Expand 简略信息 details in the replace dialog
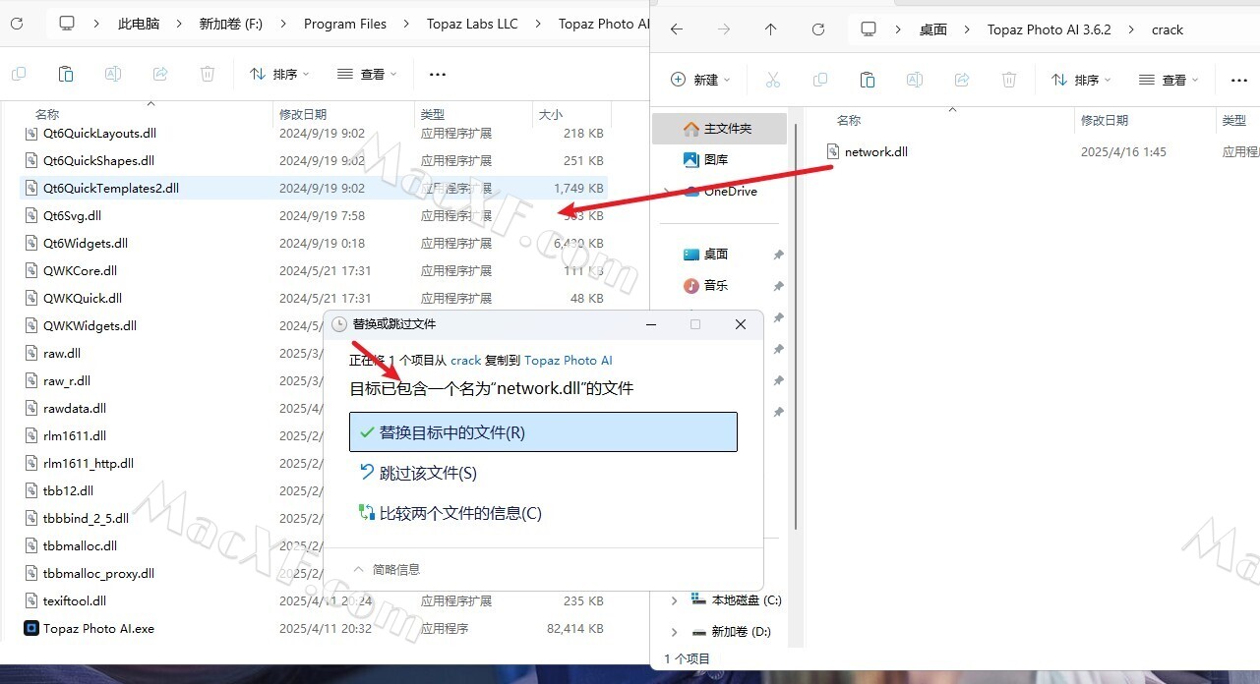Image resolution: width=1260 pixels, height=684 pixels. coord(387,569)
